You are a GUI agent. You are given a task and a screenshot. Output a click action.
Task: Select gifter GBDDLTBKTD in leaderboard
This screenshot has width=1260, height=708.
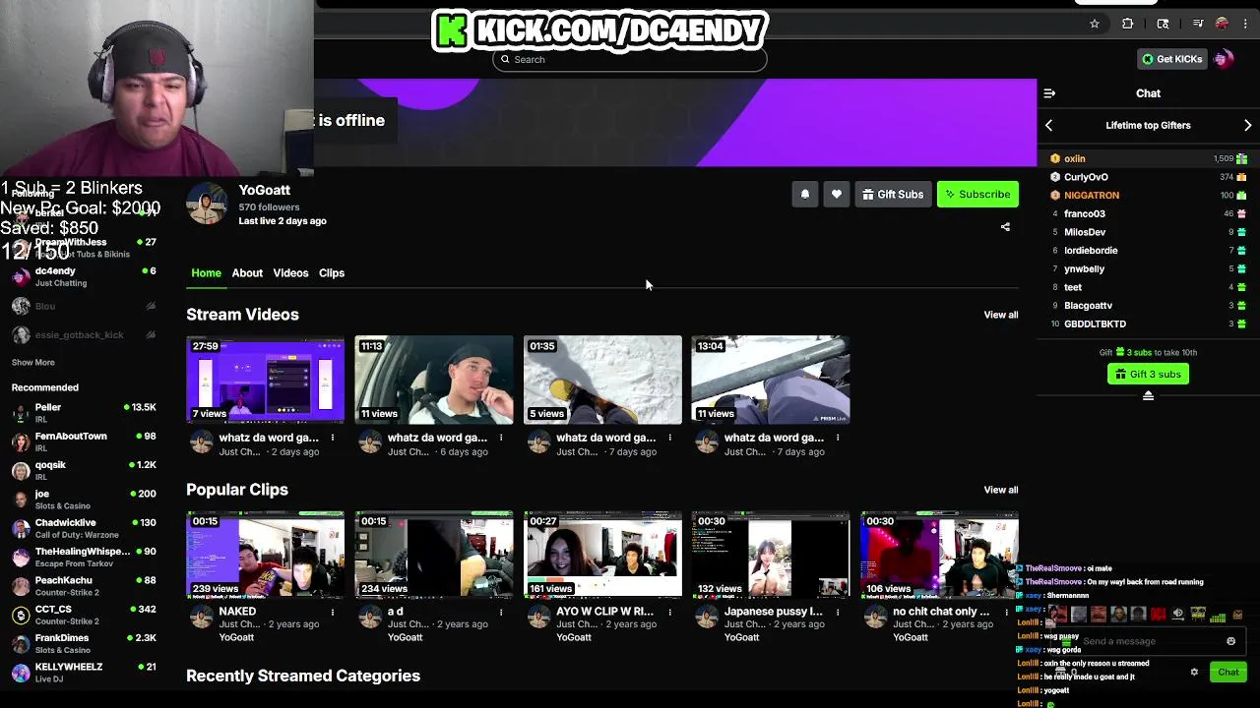tap(1148, 324)
